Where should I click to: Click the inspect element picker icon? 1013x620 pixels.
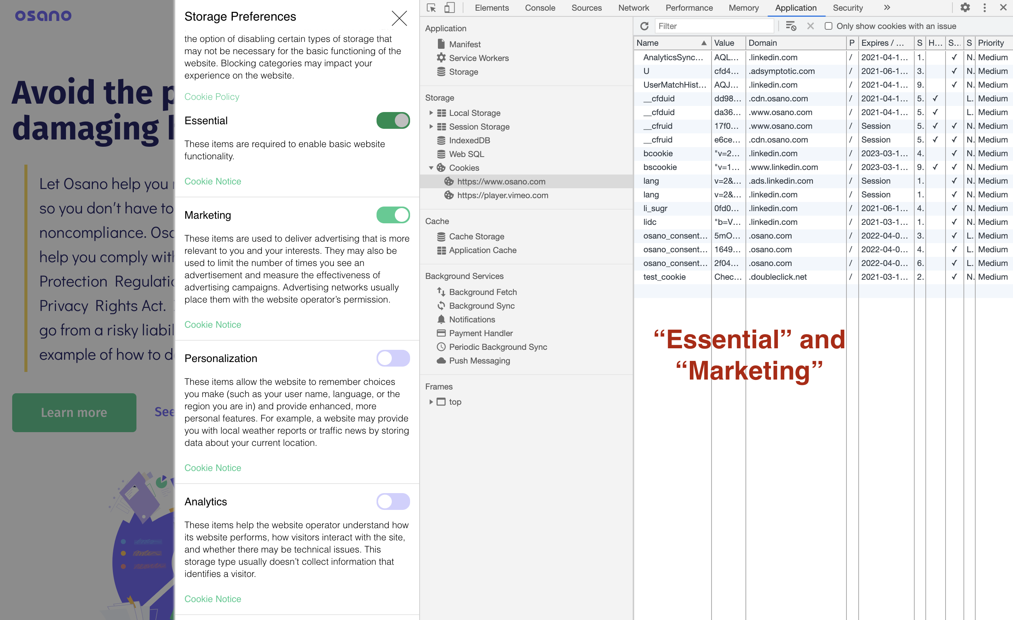coord(431,8)
